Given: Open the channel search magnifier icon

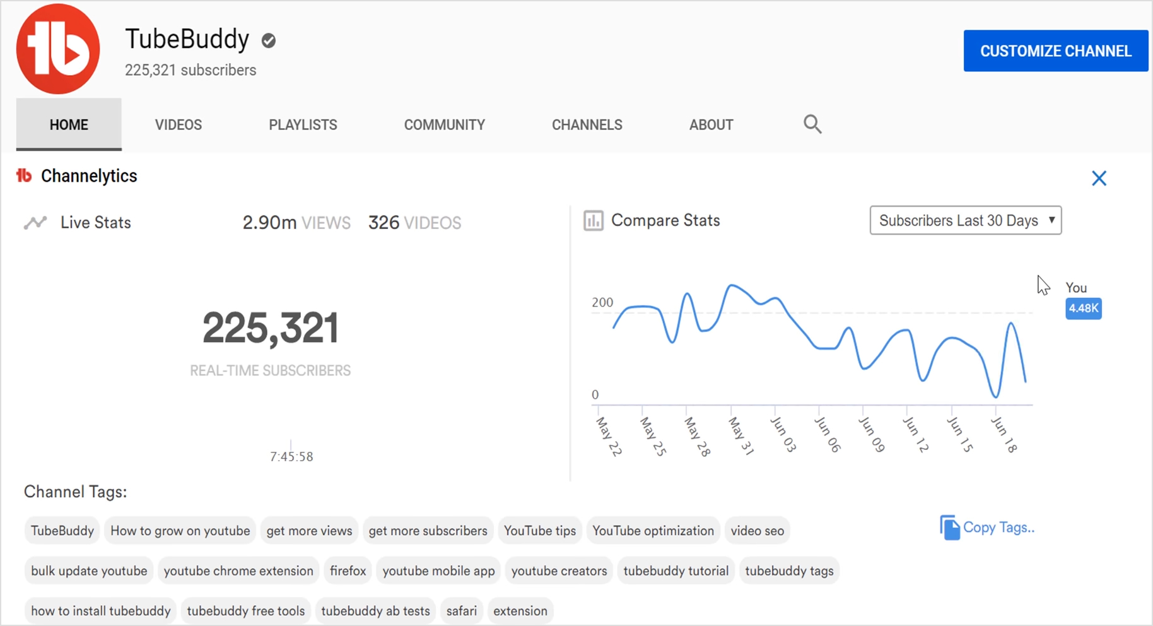Looking at the screenshot, I should coord(812,124).
